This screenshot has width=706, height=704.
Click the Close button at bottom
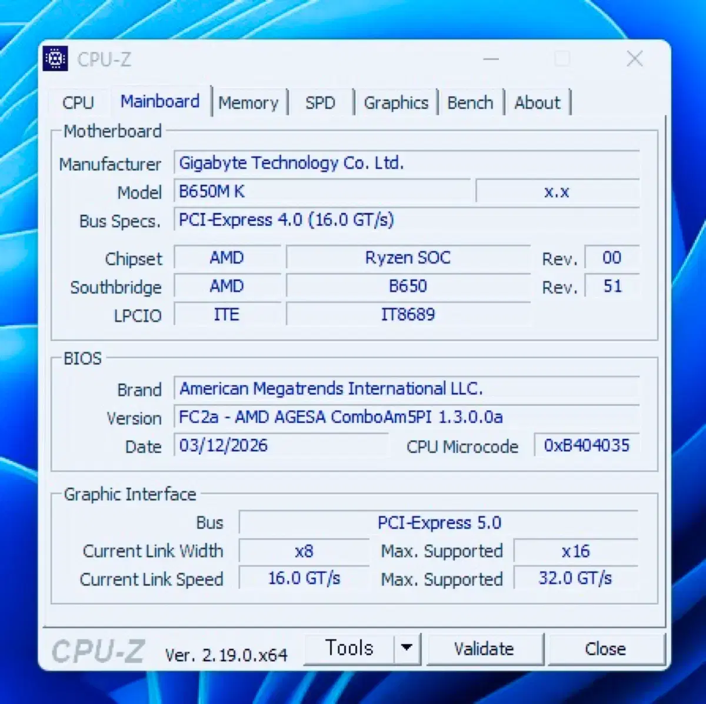[605, 649]
